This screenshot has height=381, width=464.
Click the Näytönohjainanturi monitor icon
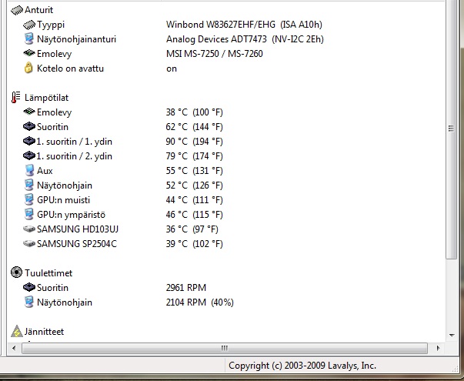[x=28, y=39]
